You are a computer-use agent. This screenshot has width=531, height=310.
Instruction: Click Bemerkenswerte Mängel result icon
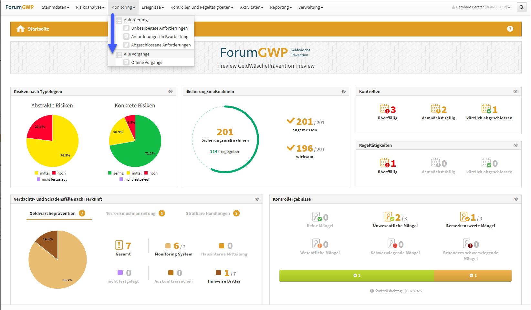pos(464,217)
